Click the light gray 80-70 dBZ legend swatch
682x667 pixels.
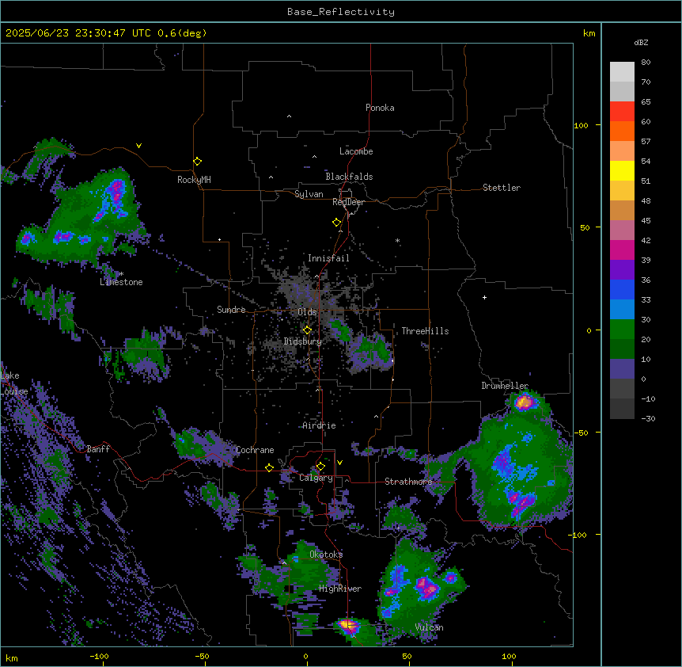pos(622,72)
